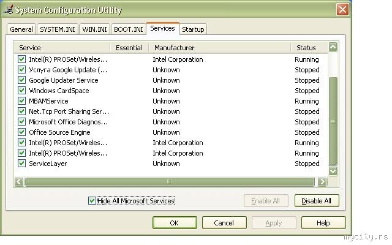Uncheck the Google Updater Service checkbox
This screenshot has height=245, width=392.
22,80
